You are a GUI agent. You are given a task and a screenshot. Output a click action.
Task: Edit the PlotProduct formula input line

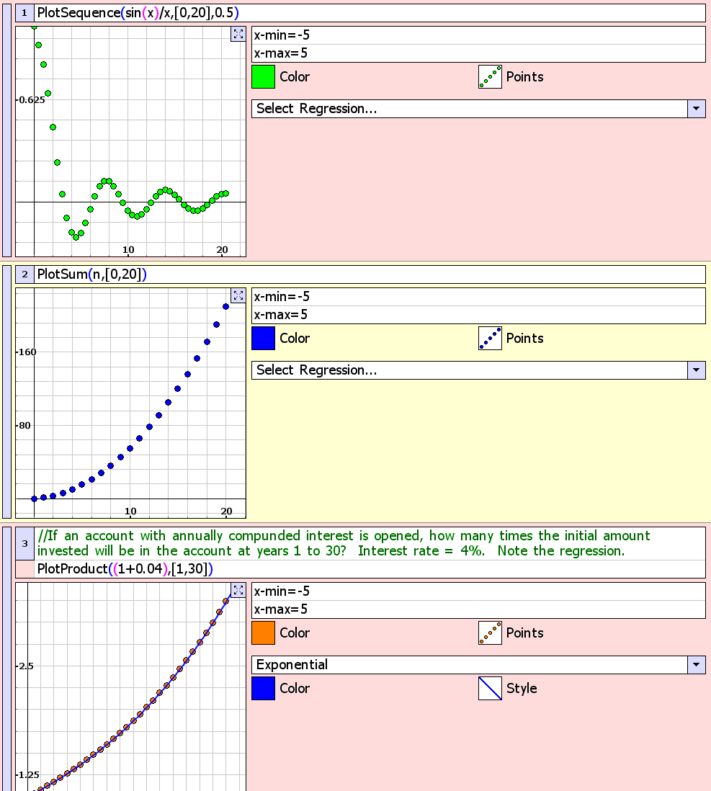(x=370, y=568)
